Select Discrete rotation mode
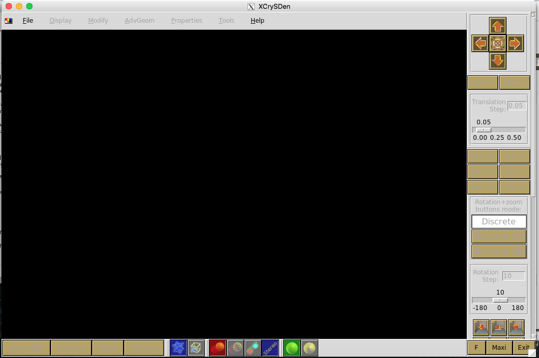 499,221
